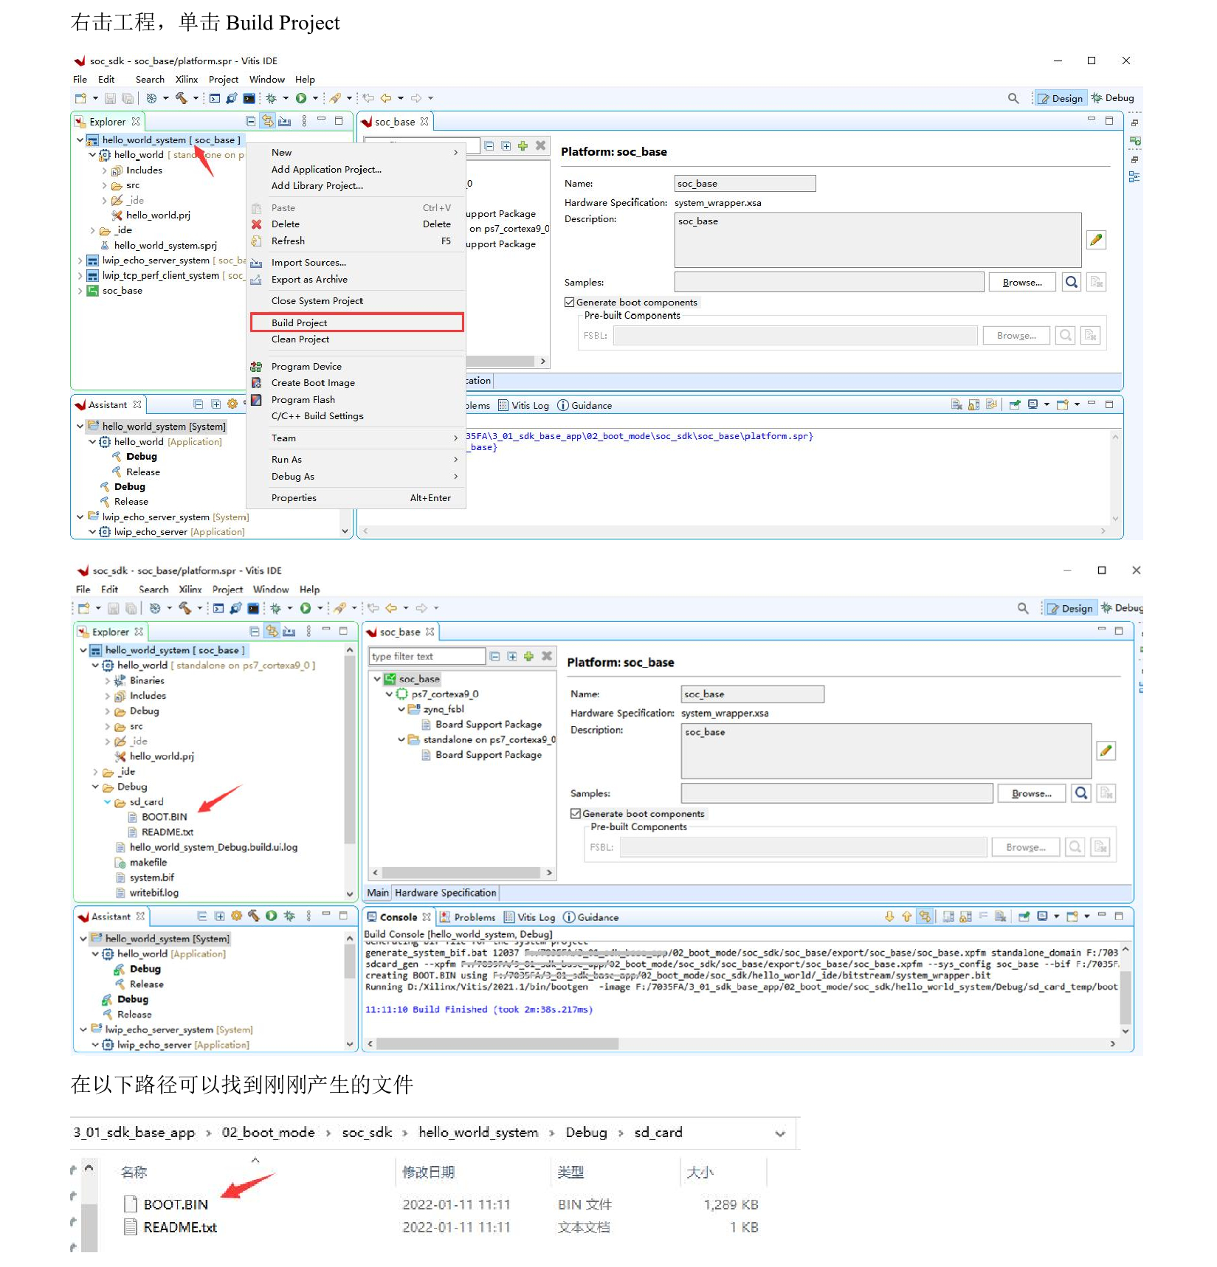Open the Guidance tab in Build Console window

click(x=591, y=917)
